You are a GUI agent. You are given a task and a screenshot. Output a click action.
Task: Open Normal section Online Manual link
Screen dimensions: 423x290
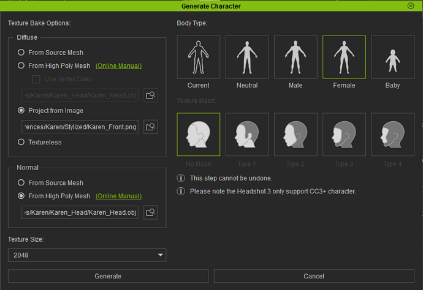click(x=119, y=196)
